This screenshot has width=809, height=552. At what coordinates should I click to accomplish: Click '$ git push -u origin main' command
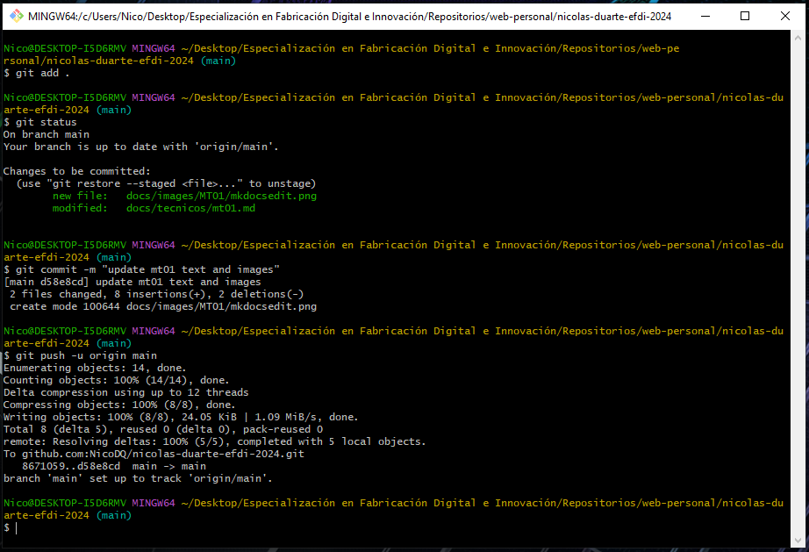80,356
